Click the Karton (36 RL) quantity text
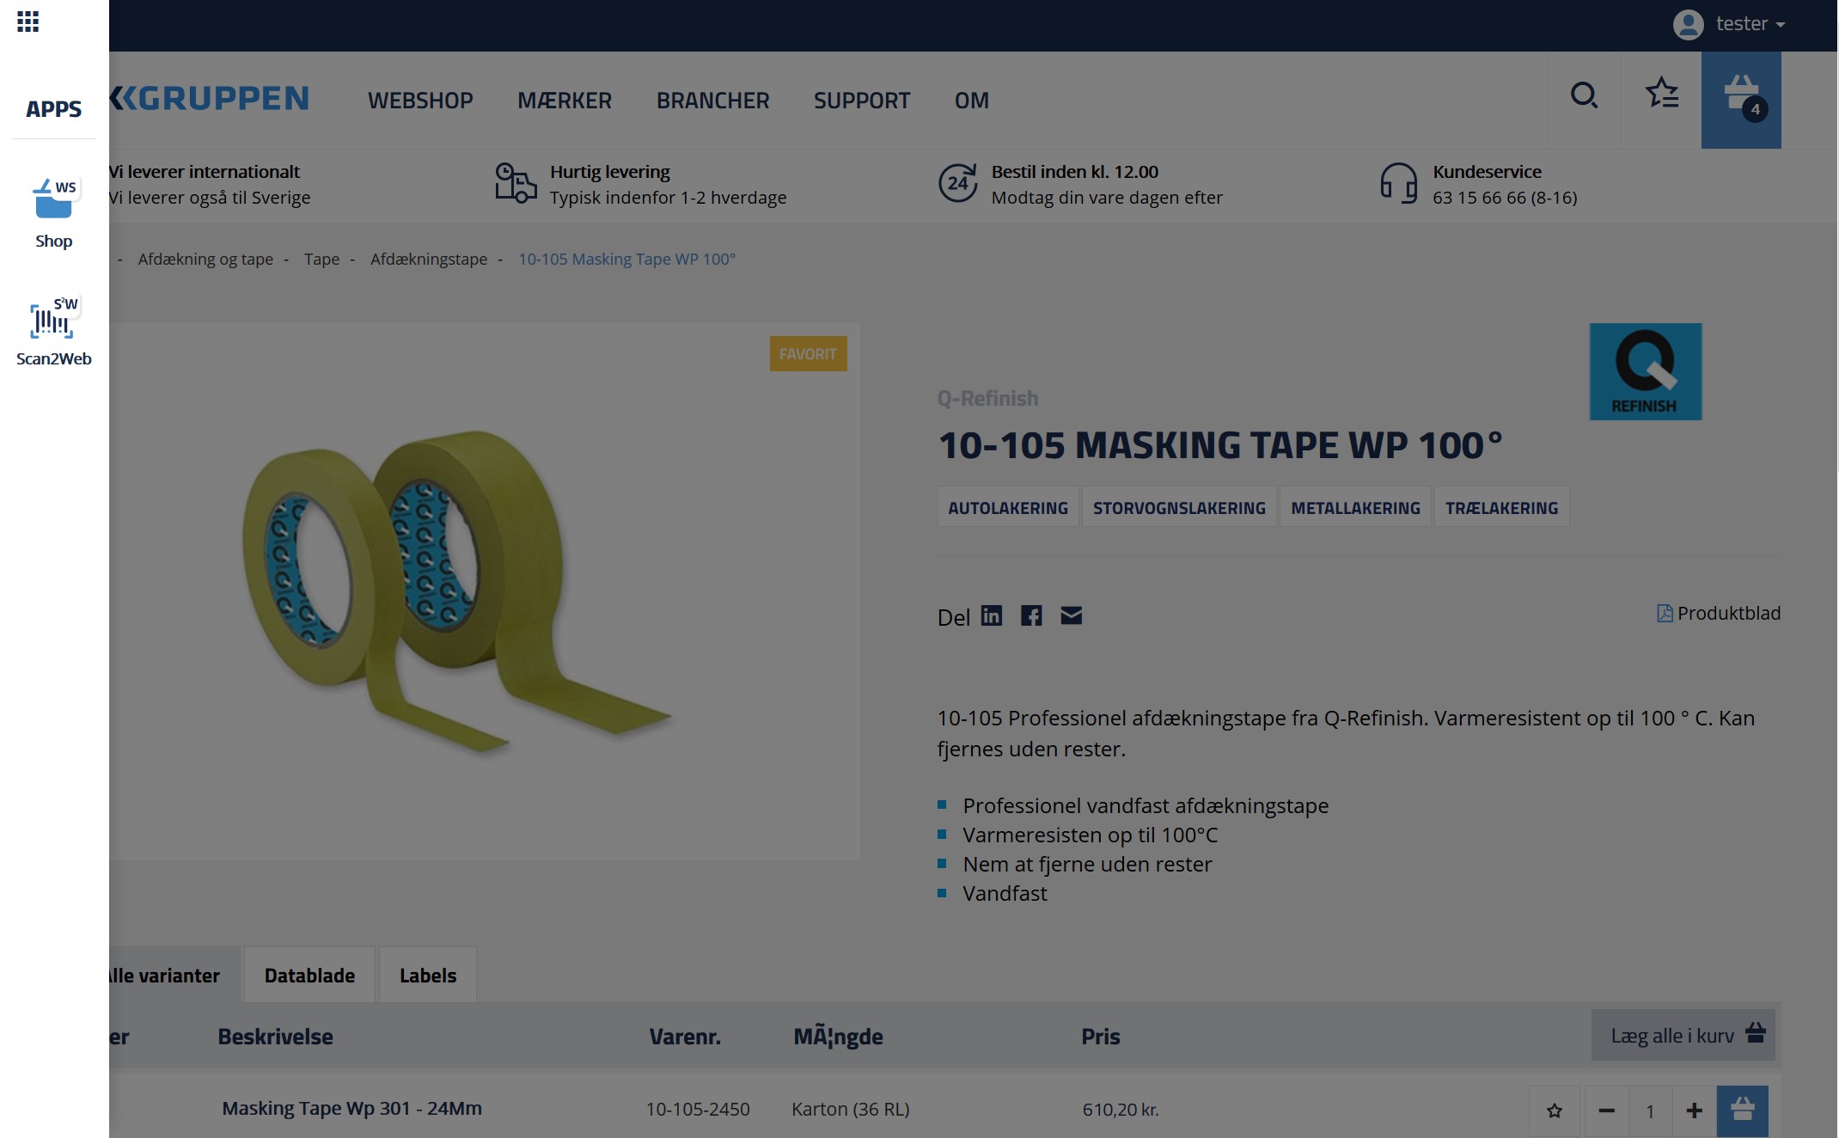This screenshot has width=1839, height=1138. [x=850, y=1109]
